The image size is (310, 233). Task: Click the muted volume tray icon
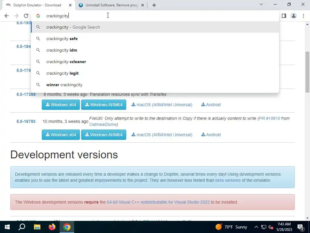click(271, 227)
